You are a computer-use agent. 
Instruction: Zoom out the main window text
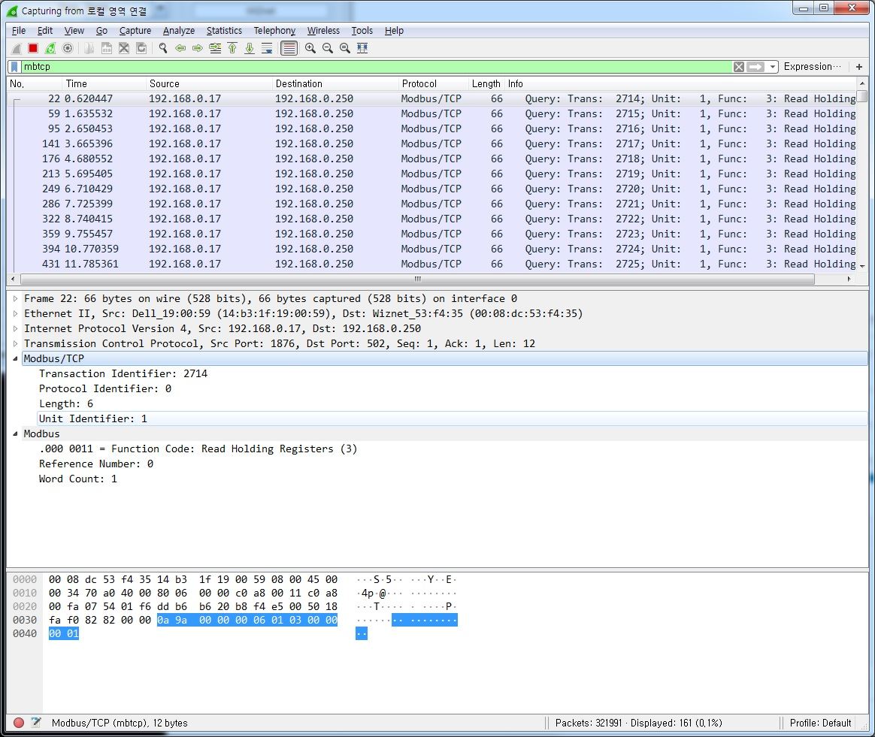pos(328,49)
